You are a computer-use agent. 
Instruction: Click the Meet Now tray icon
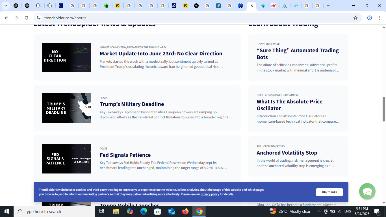tap(326, 211)
